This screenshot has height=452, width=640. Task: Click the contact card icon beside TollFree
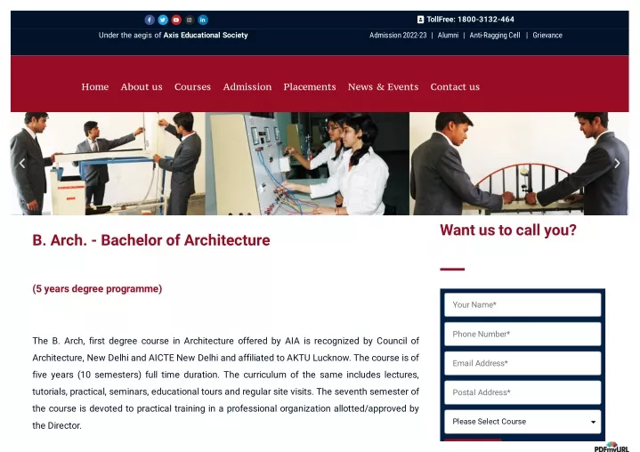[420, 20]
